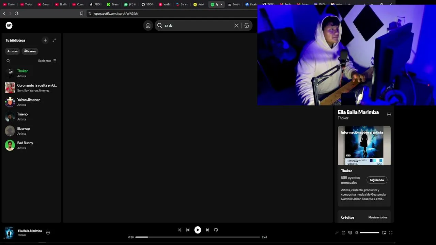Open Thoker artist in the library
The width and height of the screenshot is (436, 245).
(31, 73)
